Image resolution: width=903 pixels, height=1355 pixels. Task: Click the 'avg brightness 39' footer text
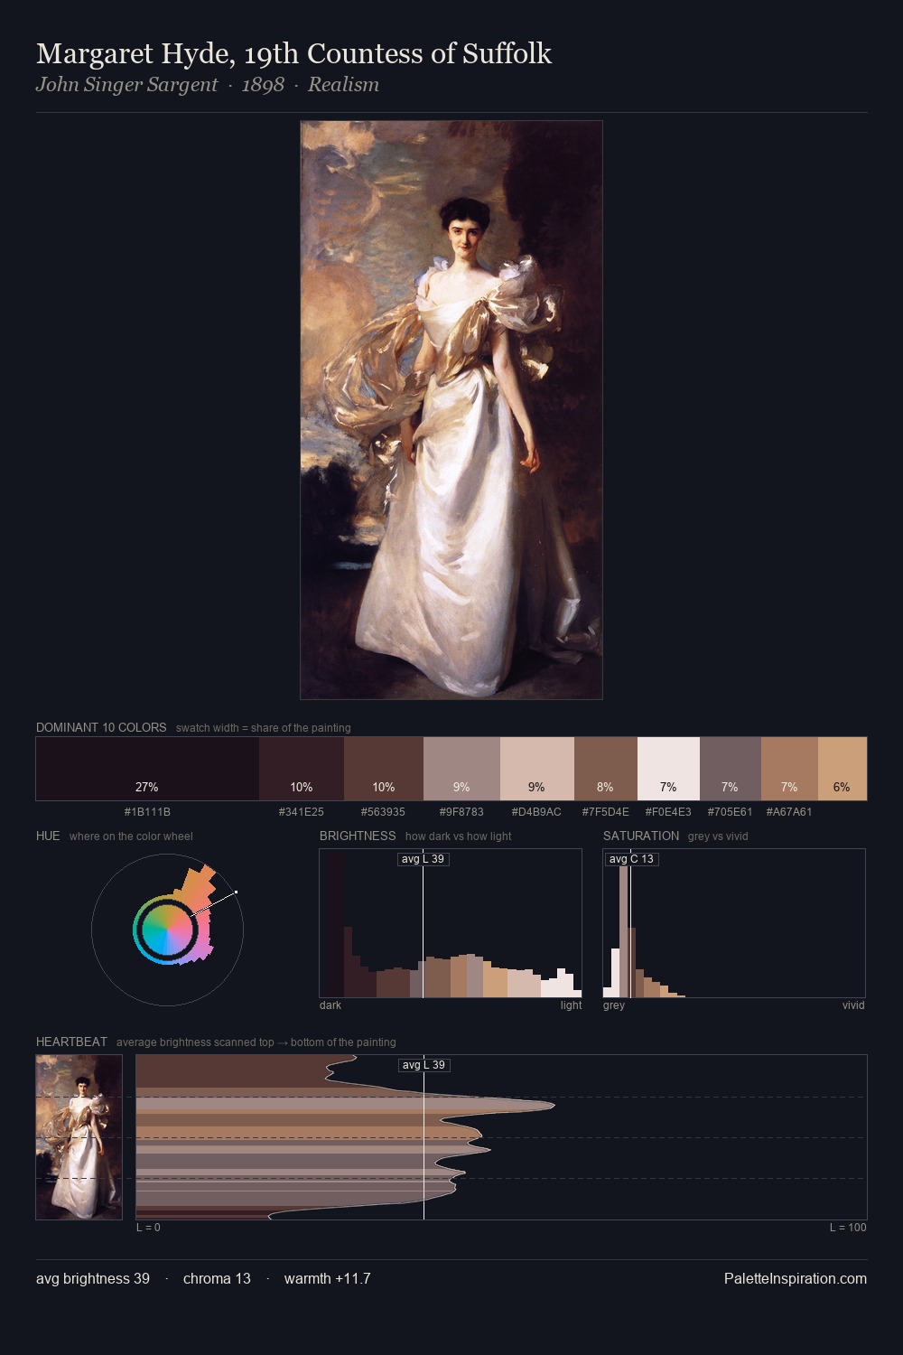93,1278
